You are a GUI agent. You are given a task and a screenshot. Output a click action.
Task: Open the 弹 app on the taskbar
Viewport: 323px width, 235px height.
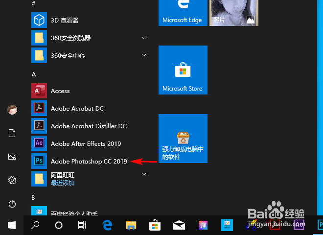pyautogui.click(x=203, y=225)
